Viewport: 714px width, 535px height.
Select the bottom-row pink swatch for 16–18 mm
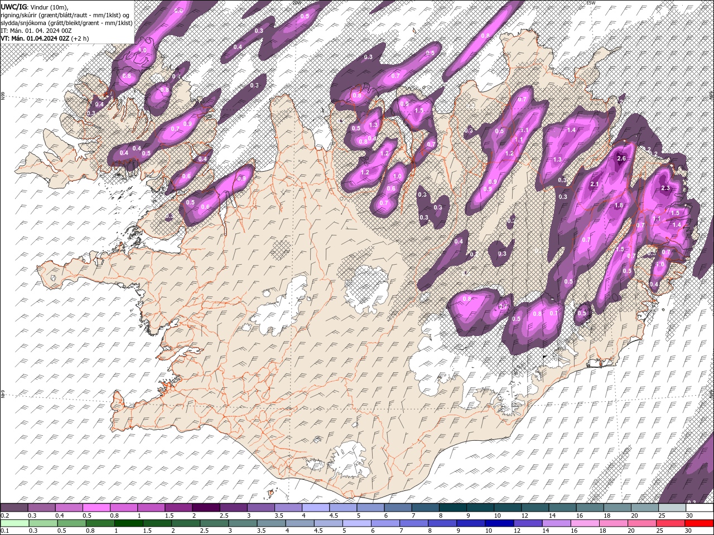585,523
